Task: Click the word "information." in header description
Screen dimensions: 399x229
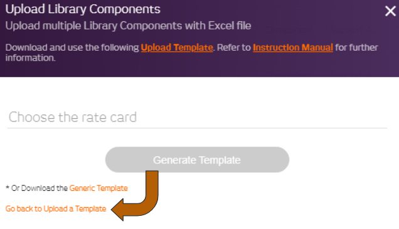Action: pos(30,58)
